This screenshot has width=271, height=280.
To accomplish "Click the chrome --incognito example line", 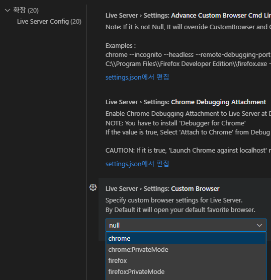I will coord(188,55).
